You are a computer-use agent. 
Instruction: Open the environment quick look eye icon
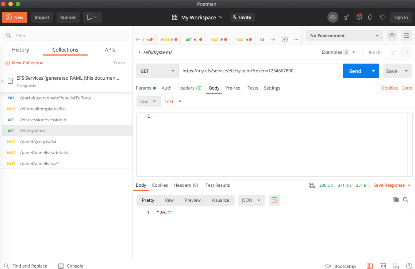(x=392, y=35)
